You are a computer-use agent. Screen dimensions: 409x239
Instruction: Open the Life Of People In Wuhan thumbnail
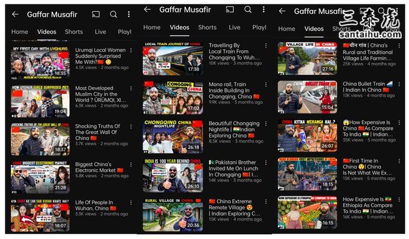[40, 216]
